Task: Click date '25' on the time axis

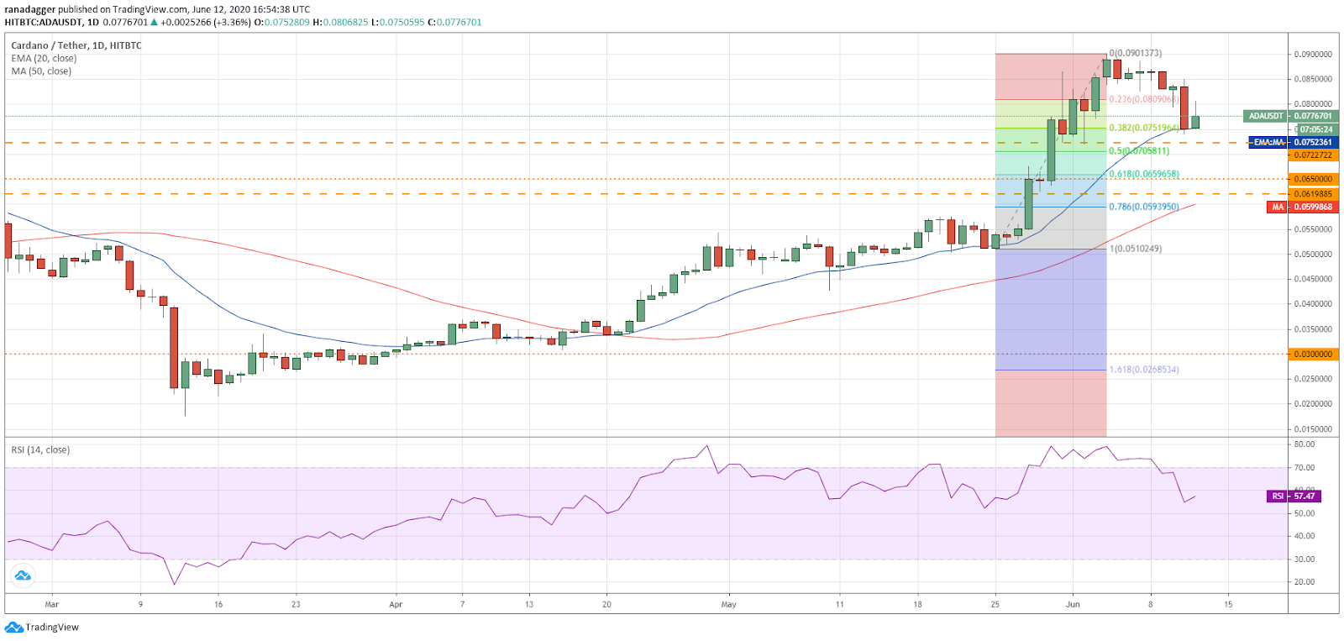Action: 995,605
